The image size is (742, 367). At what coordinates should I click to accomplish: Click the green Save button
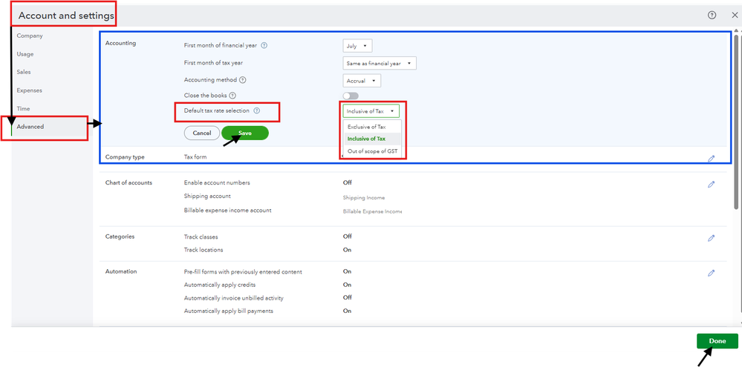(245, 133)
